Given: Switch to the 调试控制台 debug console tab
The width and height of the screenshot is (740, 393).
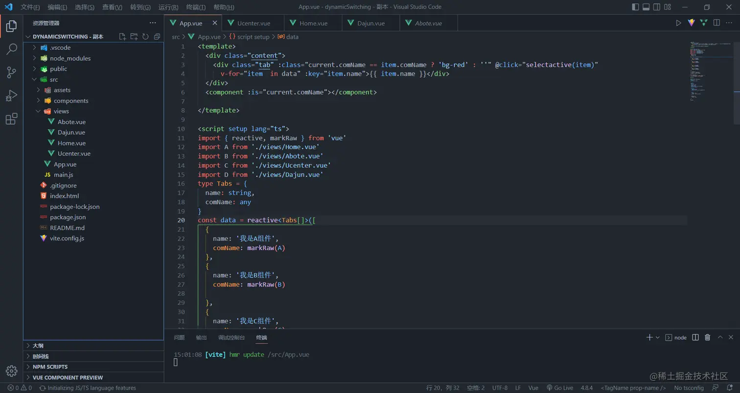Looking at the screenshot, I should (x=231, y=337).
